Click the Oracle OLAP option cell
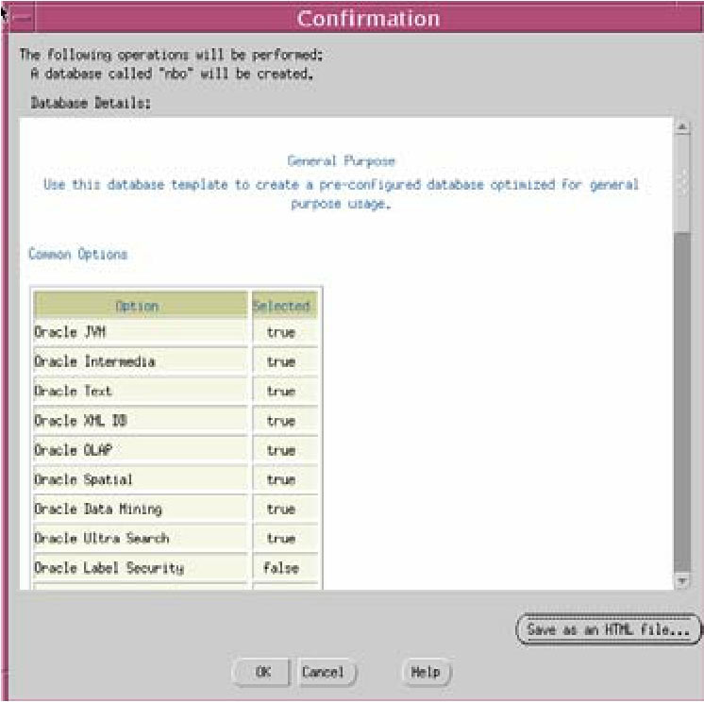 pyautogui.click(x=140, y=450)
